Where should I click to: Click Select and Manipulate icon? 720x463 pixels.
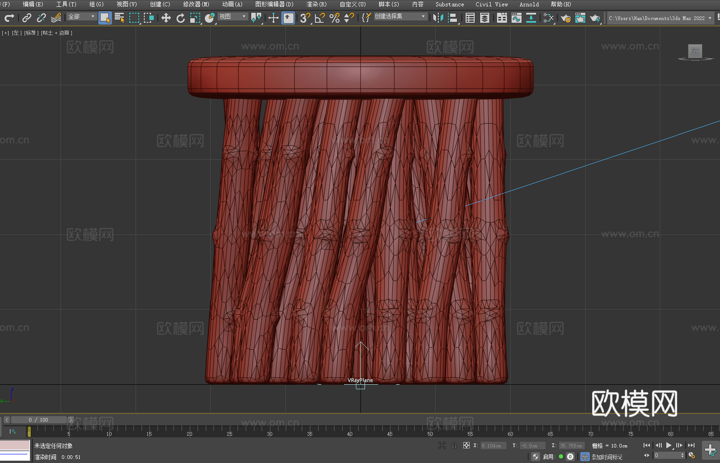(x=274, y=18)
